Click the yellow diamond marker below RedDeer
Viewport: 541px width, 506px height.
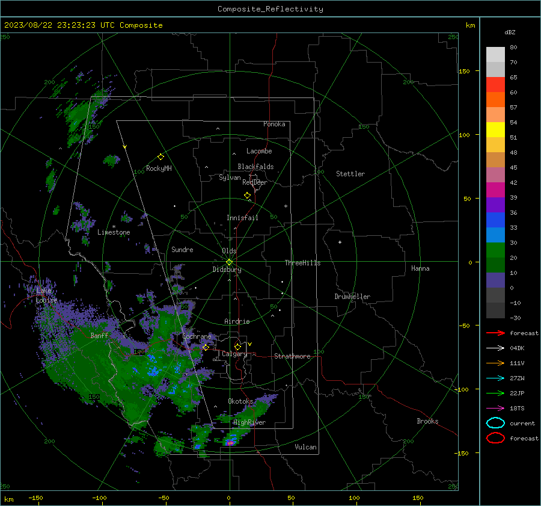click(247, 196)
